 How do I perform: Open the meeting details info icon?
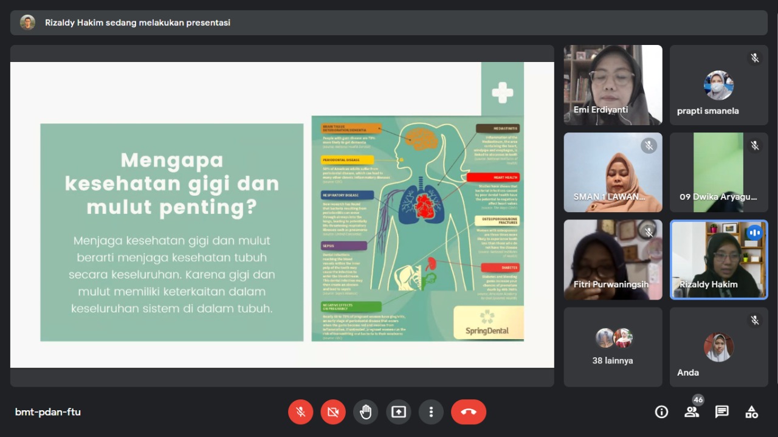[661, 412]
